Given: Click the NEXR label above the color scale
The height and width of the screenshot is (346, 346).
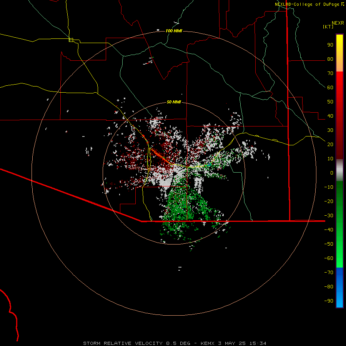Looking at the screenshot, I should click(x=338, y=23).
